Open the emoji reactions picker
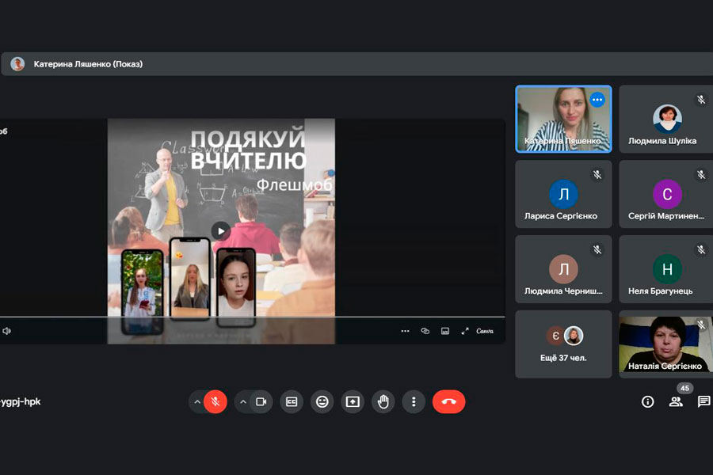The width and height of the screenshot is (713, 475). tap(322, 401)
